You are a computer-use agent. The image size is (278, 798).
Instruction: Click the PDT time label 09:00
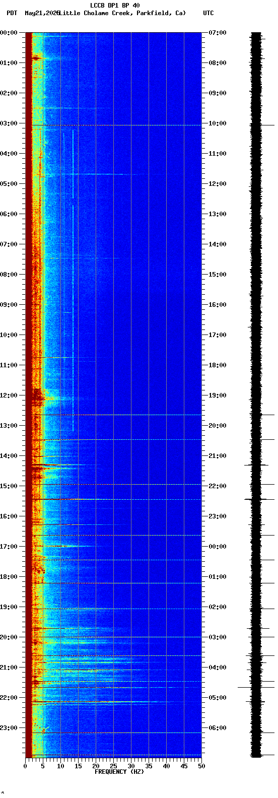click(x=9, y=305)
